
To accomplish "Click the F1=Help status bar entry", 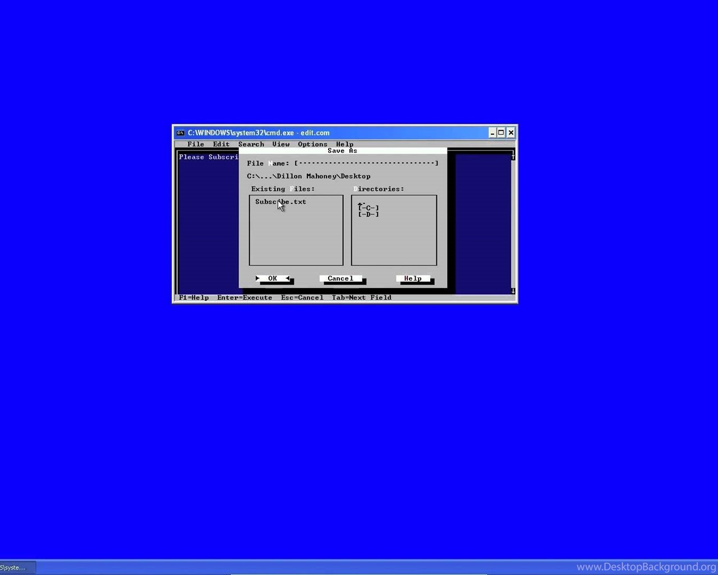I will tap(194, 298).
